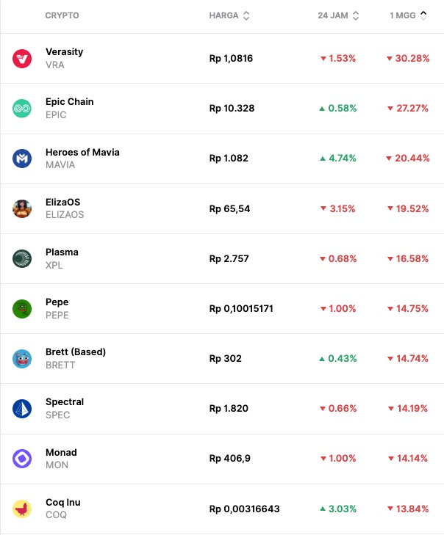Click the Epic Chain logo icon
Screen dimensions: 444x535
[22, 109]
